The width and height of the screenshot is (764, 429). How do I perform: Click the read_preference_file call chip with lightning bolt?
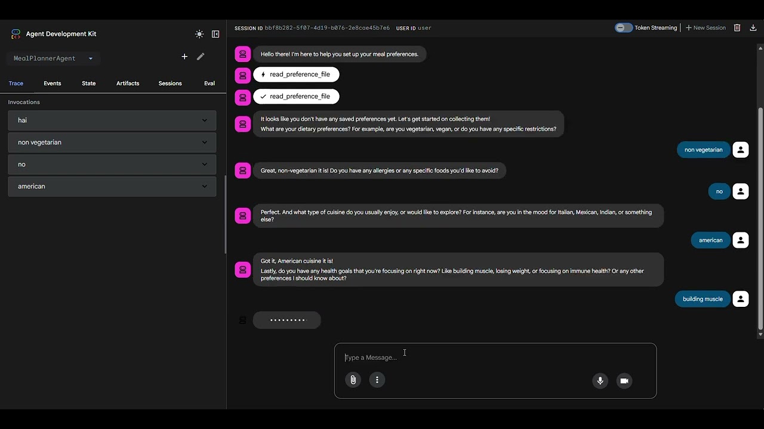[296, 74]
